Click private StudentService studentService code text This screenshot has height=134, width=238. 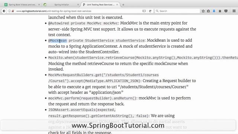(107, 41)
